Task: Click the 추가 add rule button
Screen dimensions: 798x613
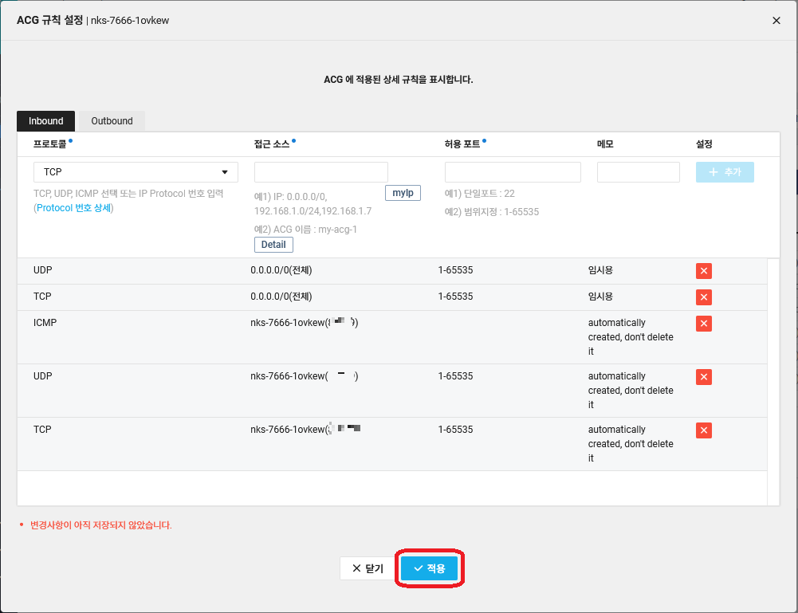Action: [x=725, y=172]
